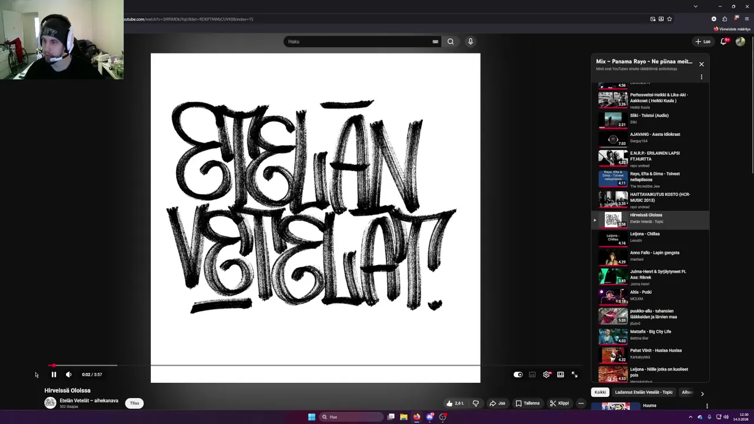This screenshot has height=424, width=754.
Task: Open options menu for Huume video
Action: click(x=707, y=406)
